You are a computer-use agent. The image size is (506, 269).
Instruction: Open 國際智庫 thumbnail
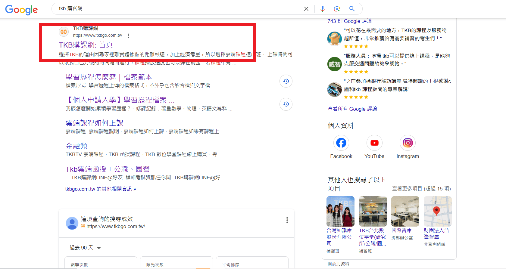coord(405,211)
